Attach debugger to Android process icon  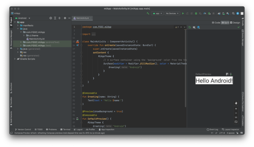pyautogui.click(x=209, y=14)
